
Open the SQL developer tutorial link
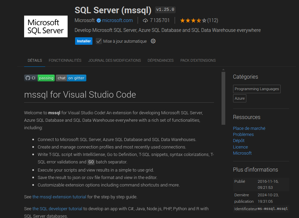(x=57, y=209)
